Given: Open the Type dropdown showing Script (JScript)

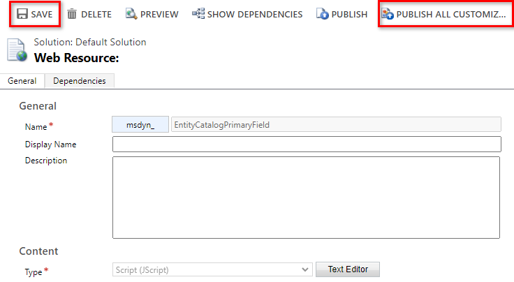Looking at the screenshot, I should pos(212,270).
